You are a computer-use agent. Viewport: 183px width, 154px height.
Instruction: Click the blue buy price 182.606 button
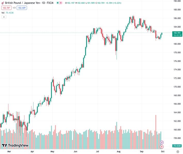click(x=22, y=8)
